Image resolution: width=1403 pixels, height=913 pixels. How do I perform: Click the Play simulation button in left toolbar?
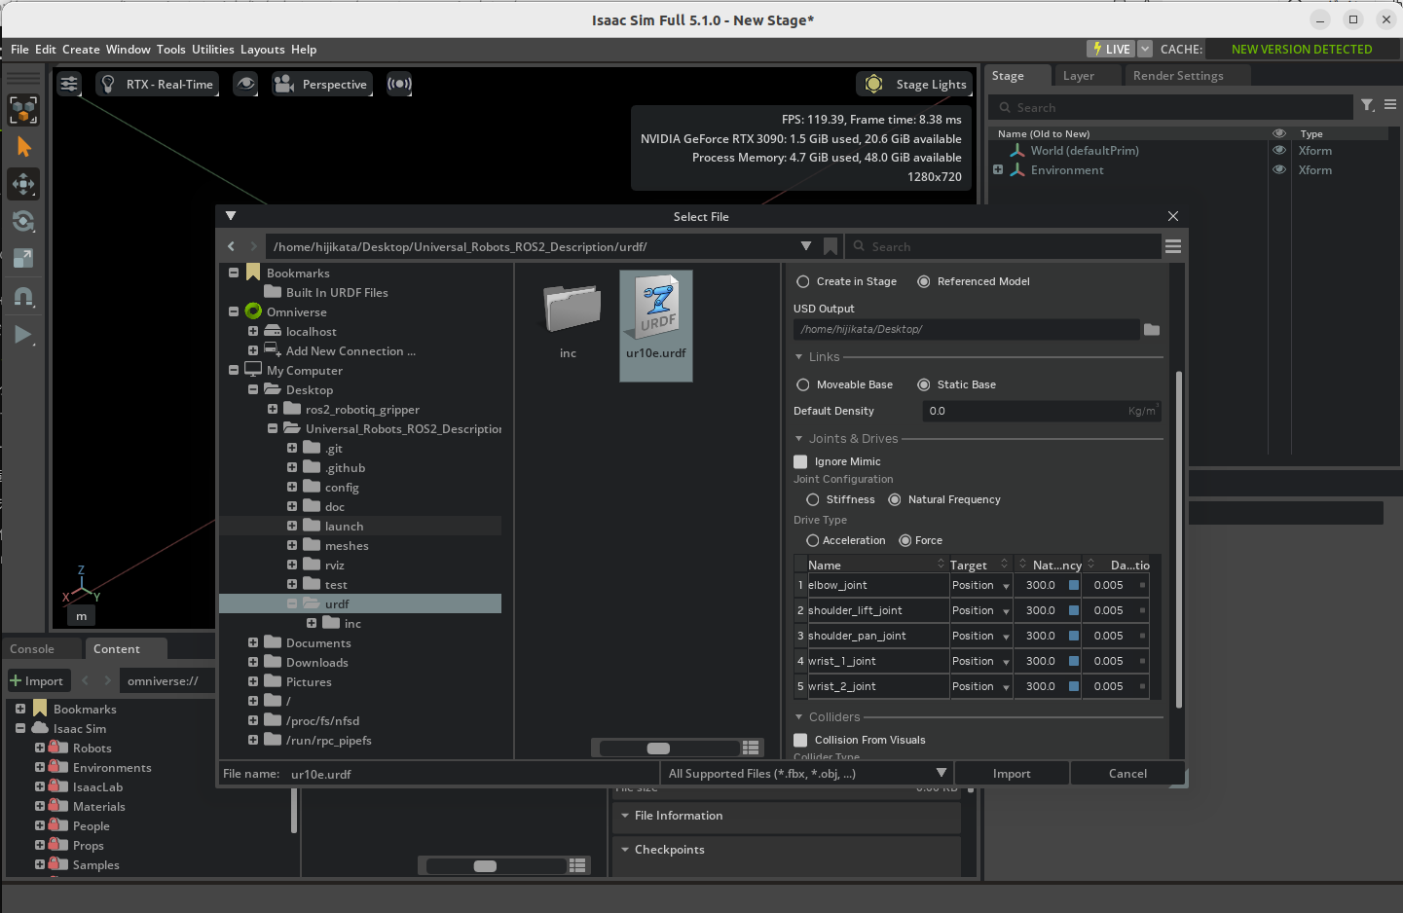(x=22, y=335)
